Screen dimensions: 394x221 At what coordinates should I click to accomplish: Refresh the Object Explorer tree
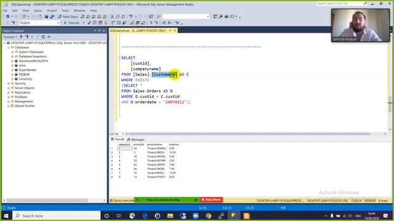click(43, 37)
